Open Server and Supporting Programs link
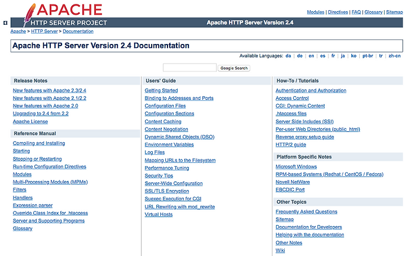This screenshot has width=406, height=256. 48,221
